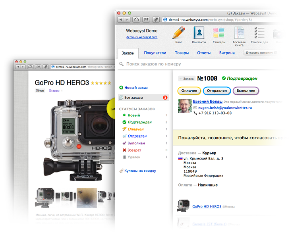Image resolution: width=290 pixels, height=248 pixels.
Task: Filter orders by Оплачен status
Action: click(x=135, y=129)
